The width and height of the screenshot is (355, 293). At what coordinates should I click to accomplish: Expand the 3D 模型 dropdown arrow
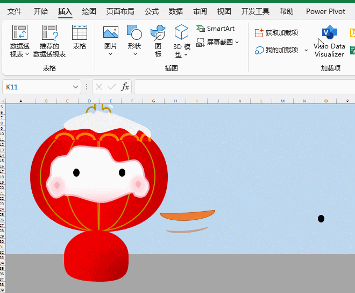tap(186, 54)
